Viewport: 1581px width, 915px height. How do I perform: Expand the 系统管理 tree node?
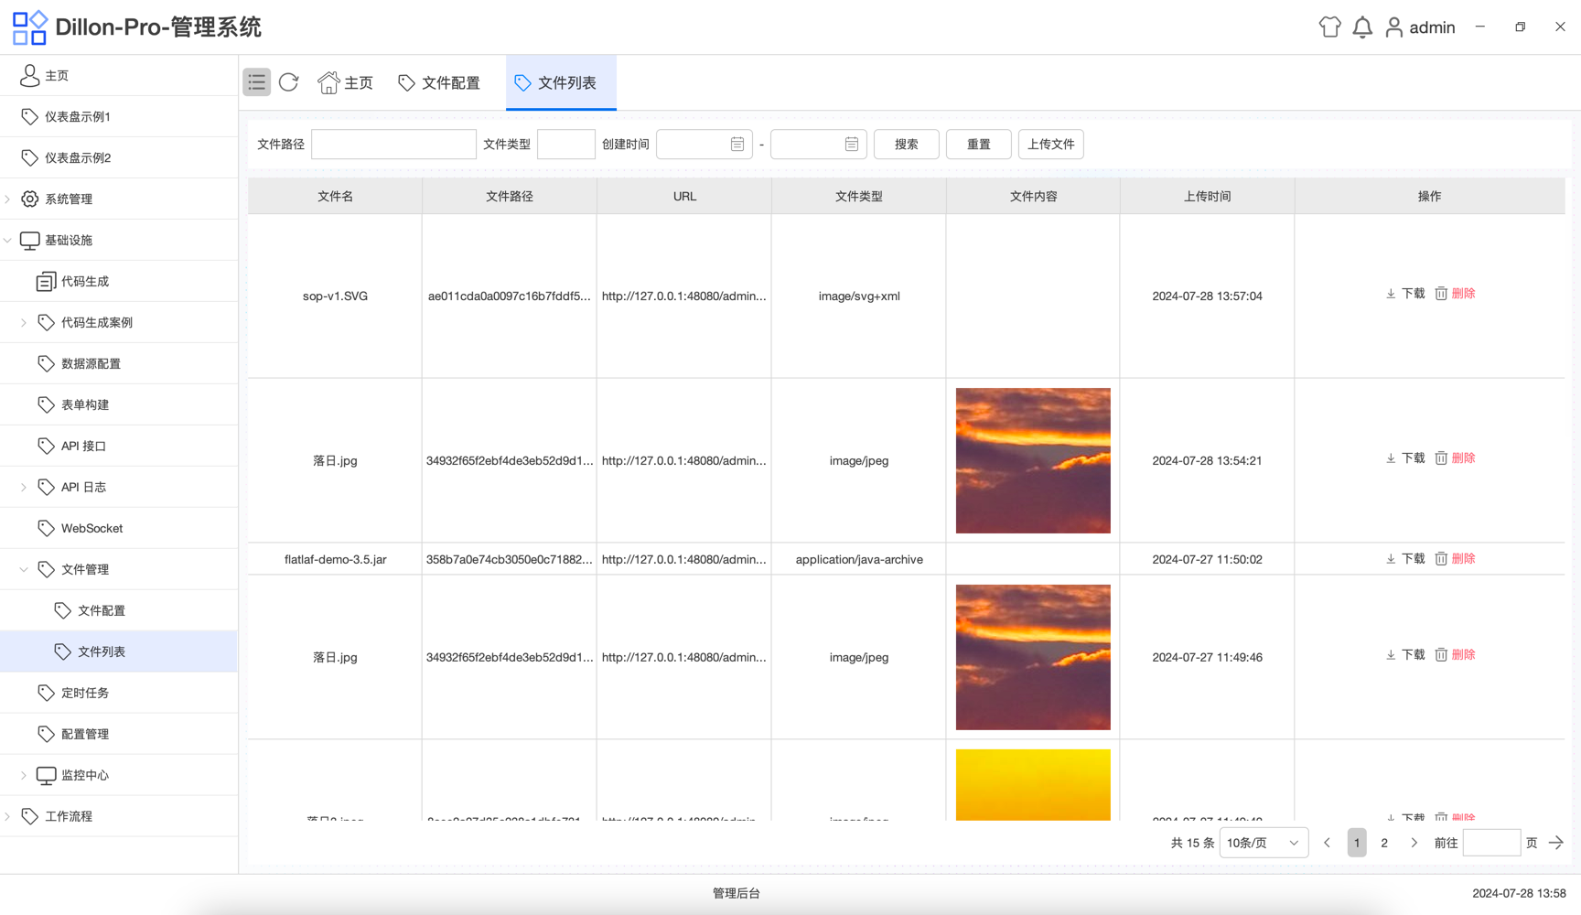click(x=8, y=199)
